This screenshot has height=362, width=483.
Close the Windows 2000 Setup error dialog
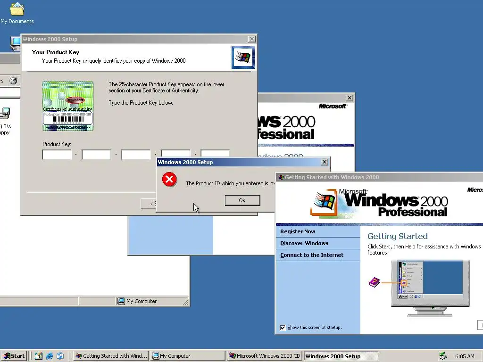pyautogui.click(x=325, y=162)
